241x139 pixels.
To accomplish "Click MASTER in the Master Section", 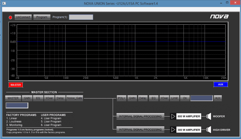I will tap(13, 98).
